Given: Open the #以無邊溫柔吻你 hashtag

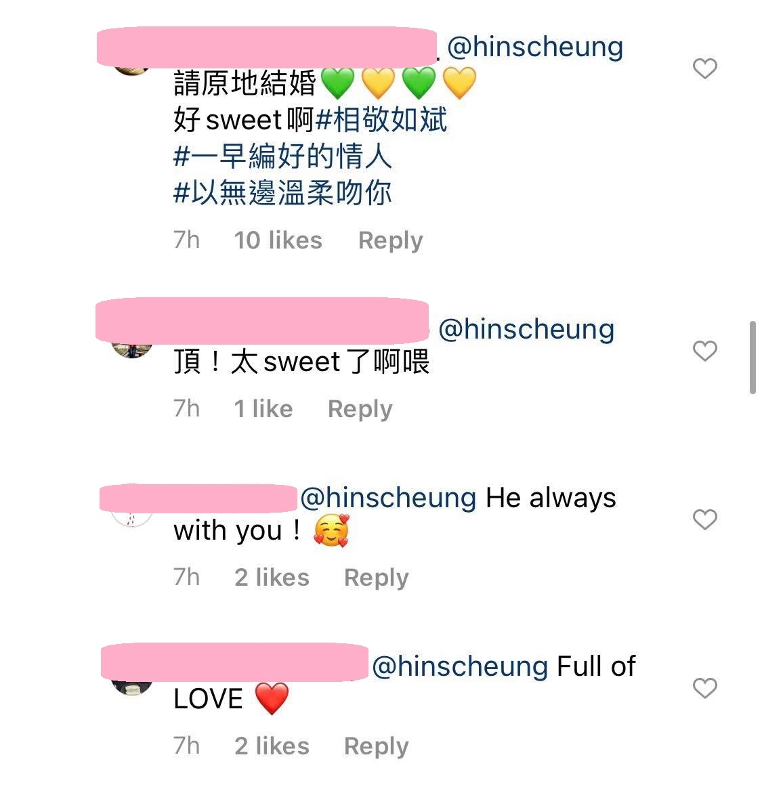Looking at the screenshot, I should point(282,194).
